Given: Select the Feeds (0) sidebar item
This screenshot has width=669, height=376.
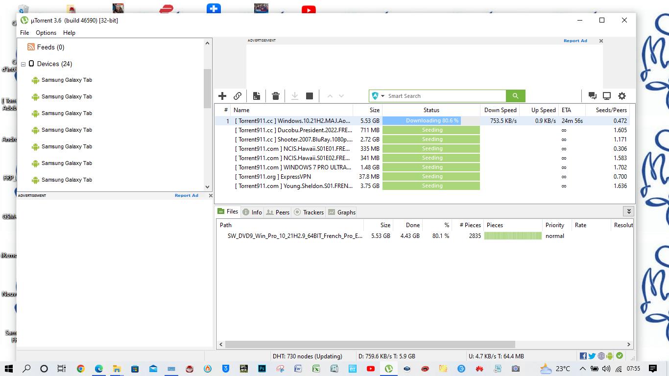Looking at the screenshot, I should point(50,47).
